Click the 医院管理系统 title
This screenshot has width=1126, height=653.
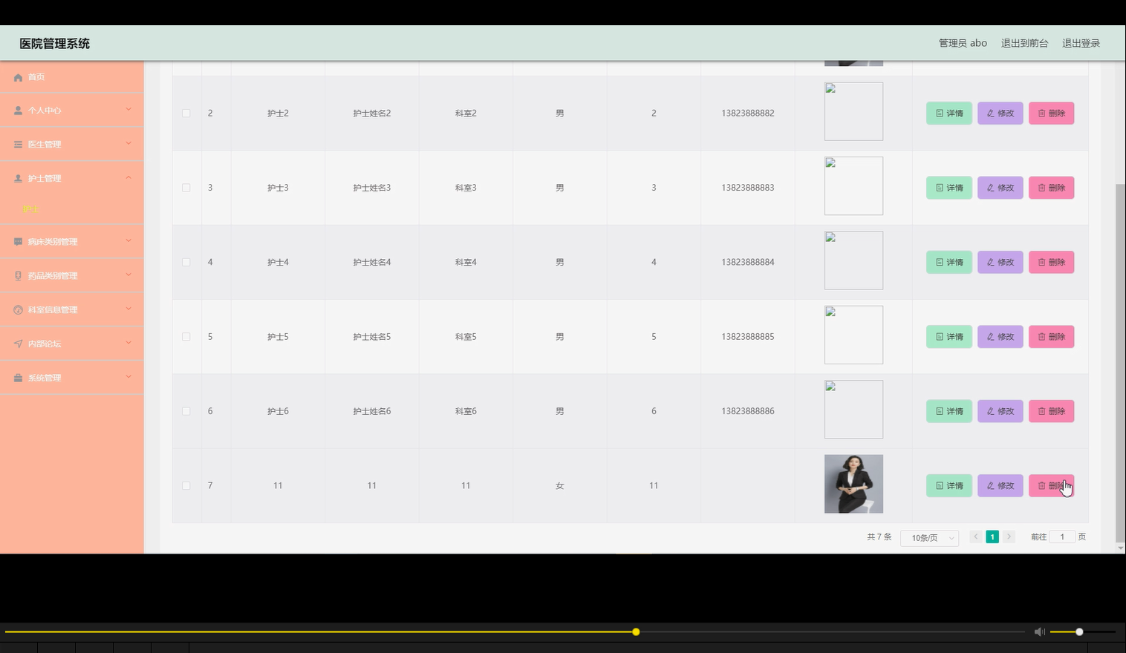54,44
